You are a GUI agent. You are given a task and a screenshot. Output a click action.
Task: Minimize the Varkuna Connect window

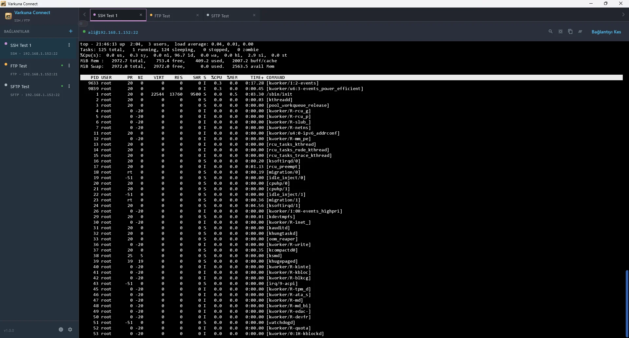point(591,4)
